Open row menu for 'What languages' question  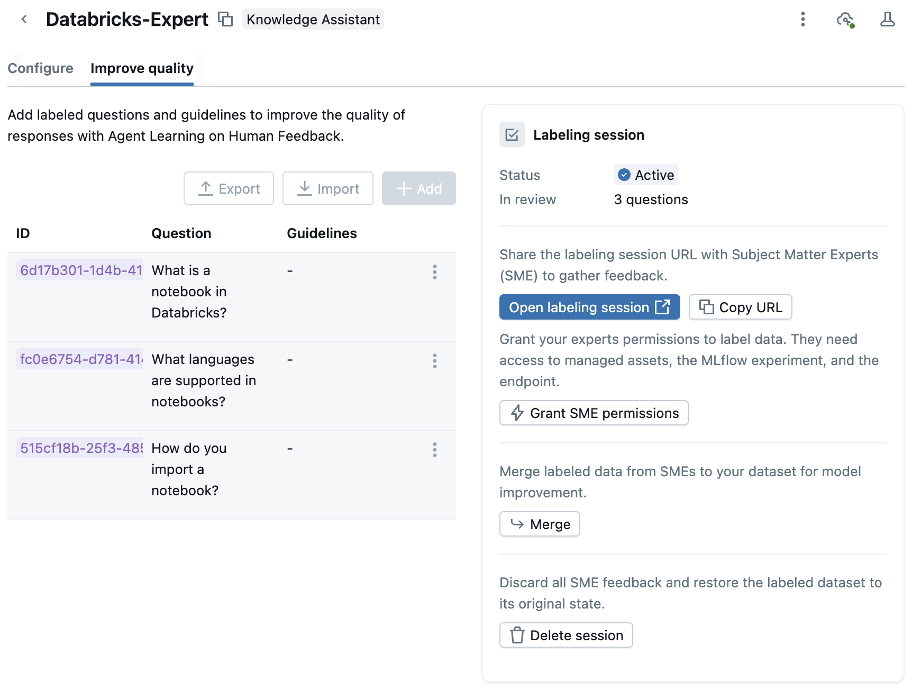click(x=435, y=361)
